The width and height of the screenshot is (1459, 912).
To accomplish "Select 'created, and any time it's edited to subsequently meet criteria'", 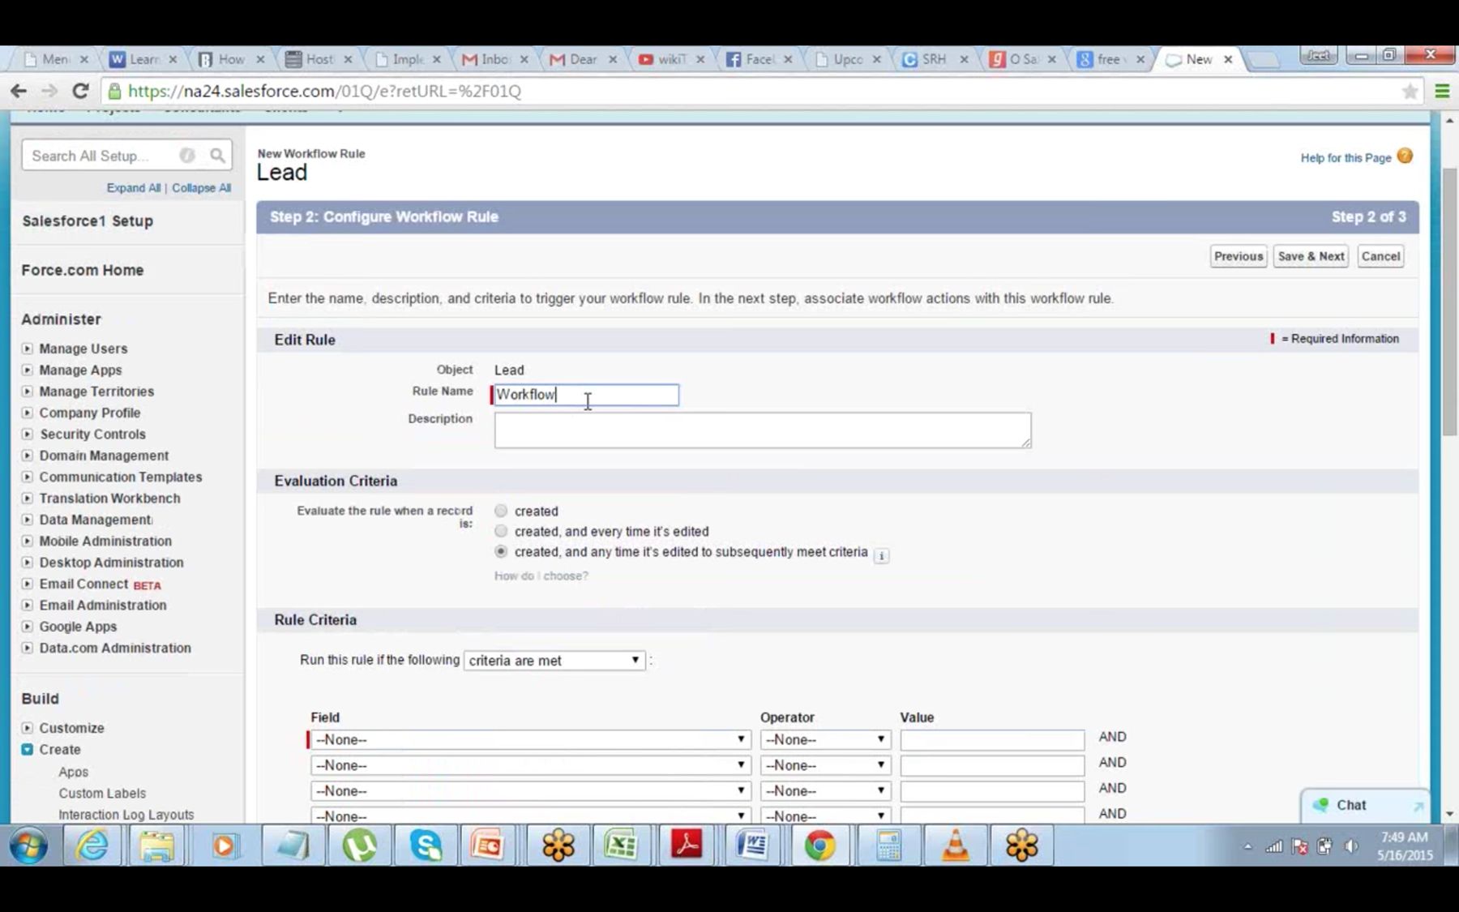I will point(501,551).
